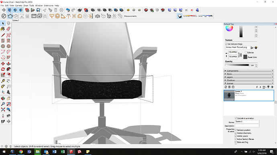Activate the Line pencil tool
The width and height of the screenshot is (277, 155).
click(3, 35)
